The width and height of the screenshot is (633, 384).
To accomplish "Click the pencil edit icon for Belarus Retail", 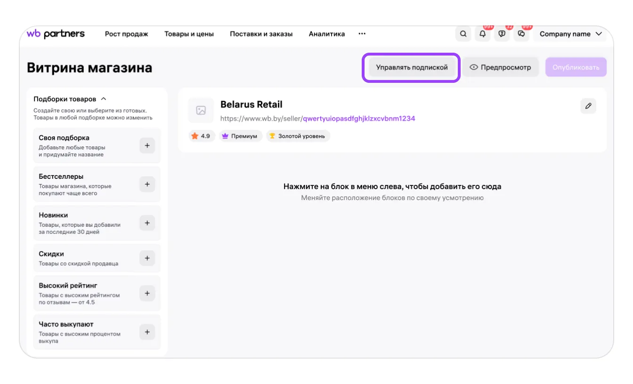I will click(588, 106).
